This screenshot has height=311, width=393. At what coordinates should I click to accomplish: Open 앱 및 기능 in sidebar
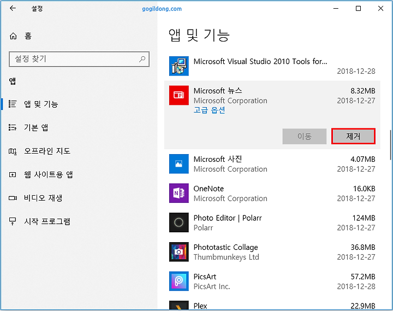(41, 104)
